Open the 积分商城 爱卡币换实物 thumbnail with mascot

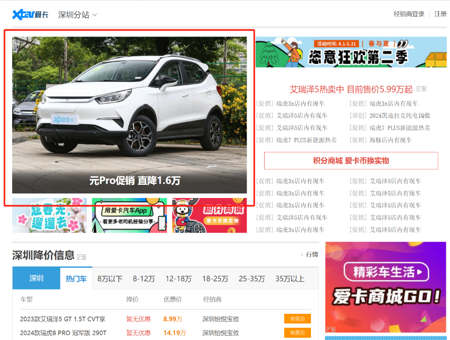coord(210,215)
